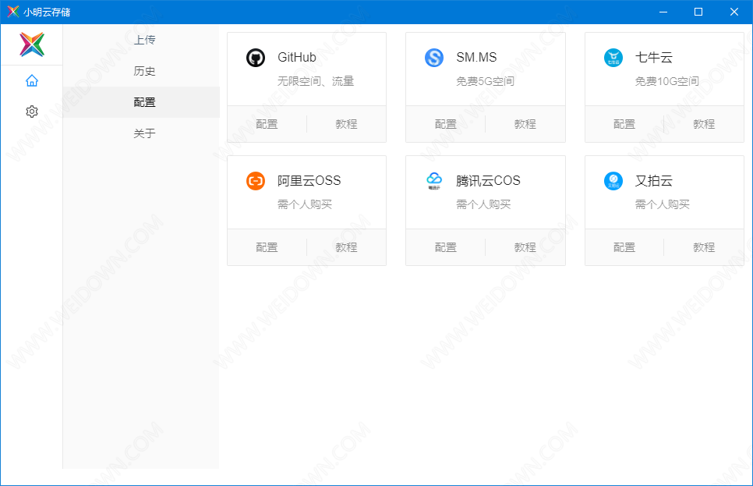Select the 配置 menu item in sidebar

click(x=144, y=102)
